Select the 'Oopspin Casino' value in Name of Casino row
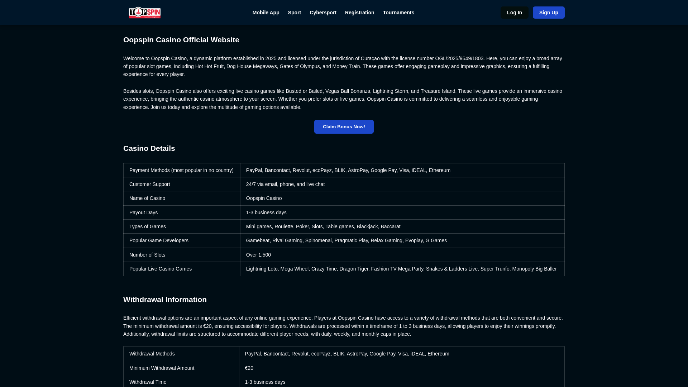688x387 pixels. click(402, 198)
